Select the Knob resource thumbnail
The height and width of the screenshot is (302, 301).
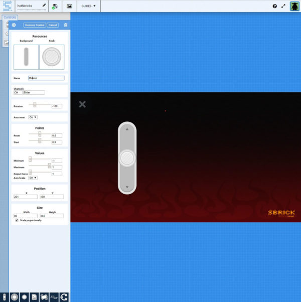[52, 57]
